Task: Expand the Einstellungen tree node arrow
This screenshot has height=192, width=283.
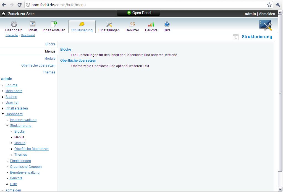Action: point(7,161)
